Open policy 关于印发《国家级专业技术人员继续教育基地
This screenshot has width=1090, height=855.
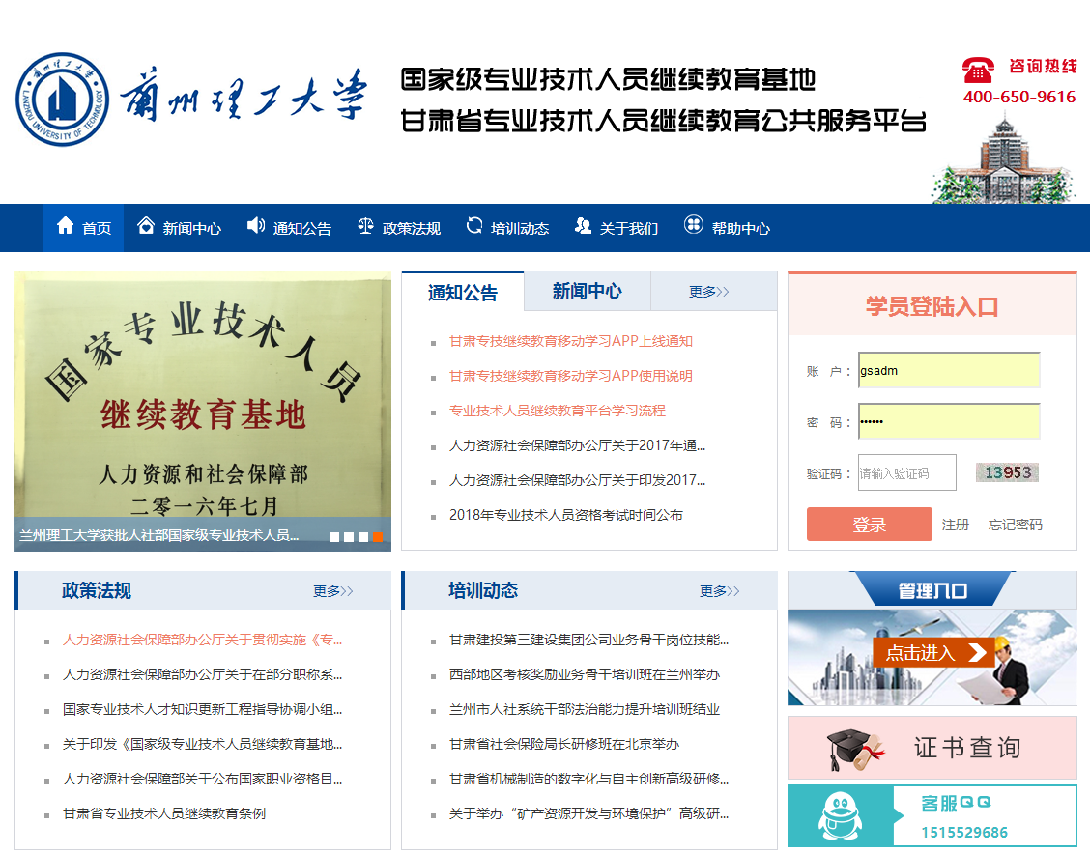[x=202, y=745]
